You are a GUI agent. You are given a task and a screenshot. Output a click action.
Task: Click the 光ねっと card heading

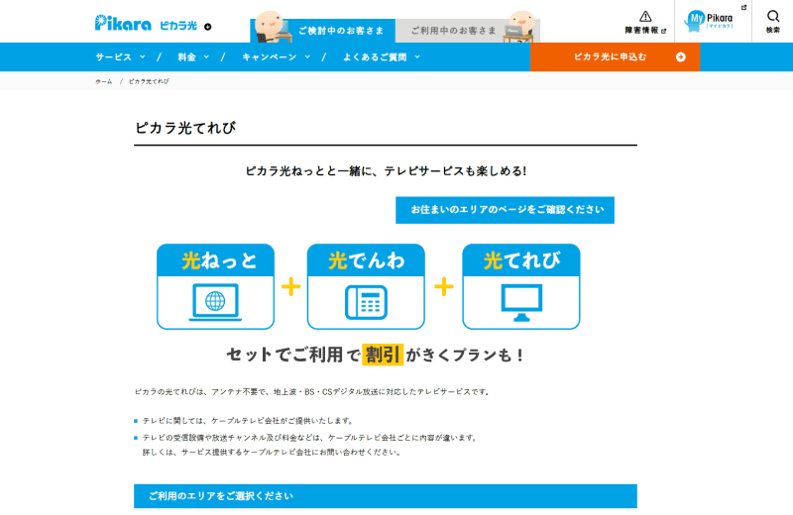click(219, 260)
